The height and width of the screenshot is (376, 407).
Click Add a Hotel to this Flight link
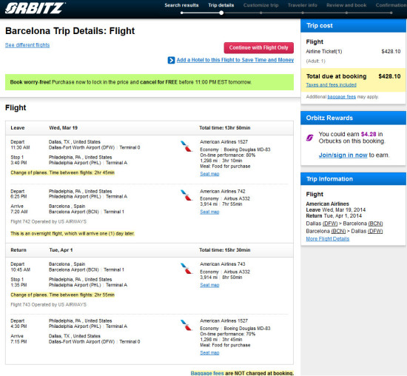click(x=235, y=60)
